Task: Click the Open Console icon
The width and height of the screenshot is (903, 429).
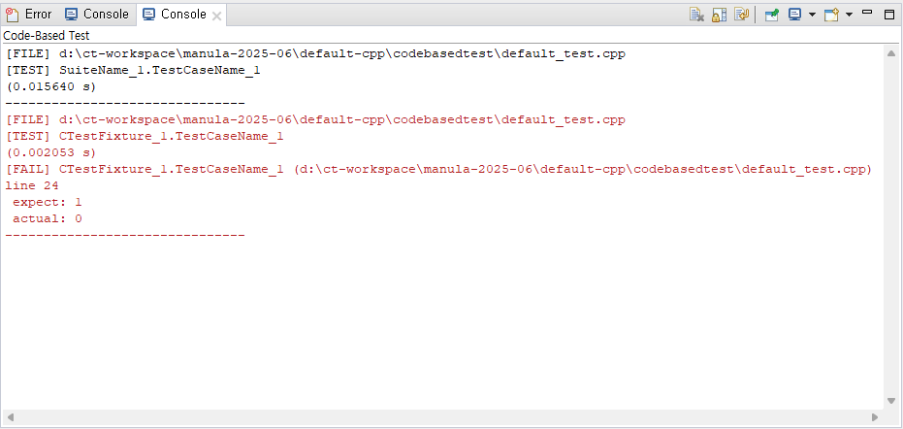Action: (831, 15)
